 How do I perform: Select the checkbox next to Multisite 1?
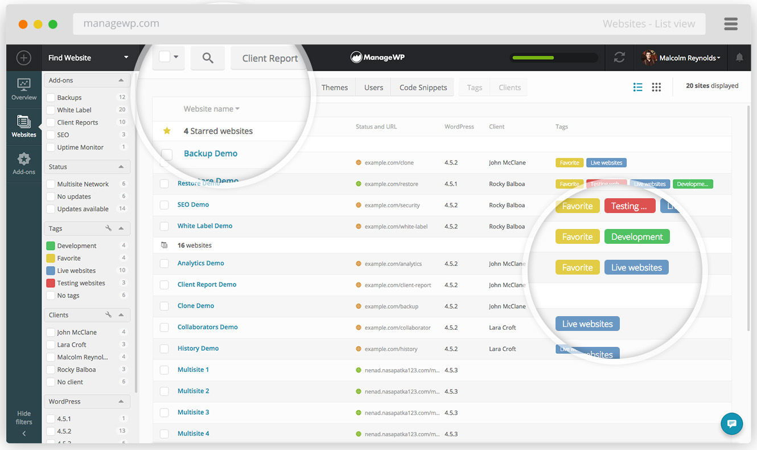coord(164,369)
